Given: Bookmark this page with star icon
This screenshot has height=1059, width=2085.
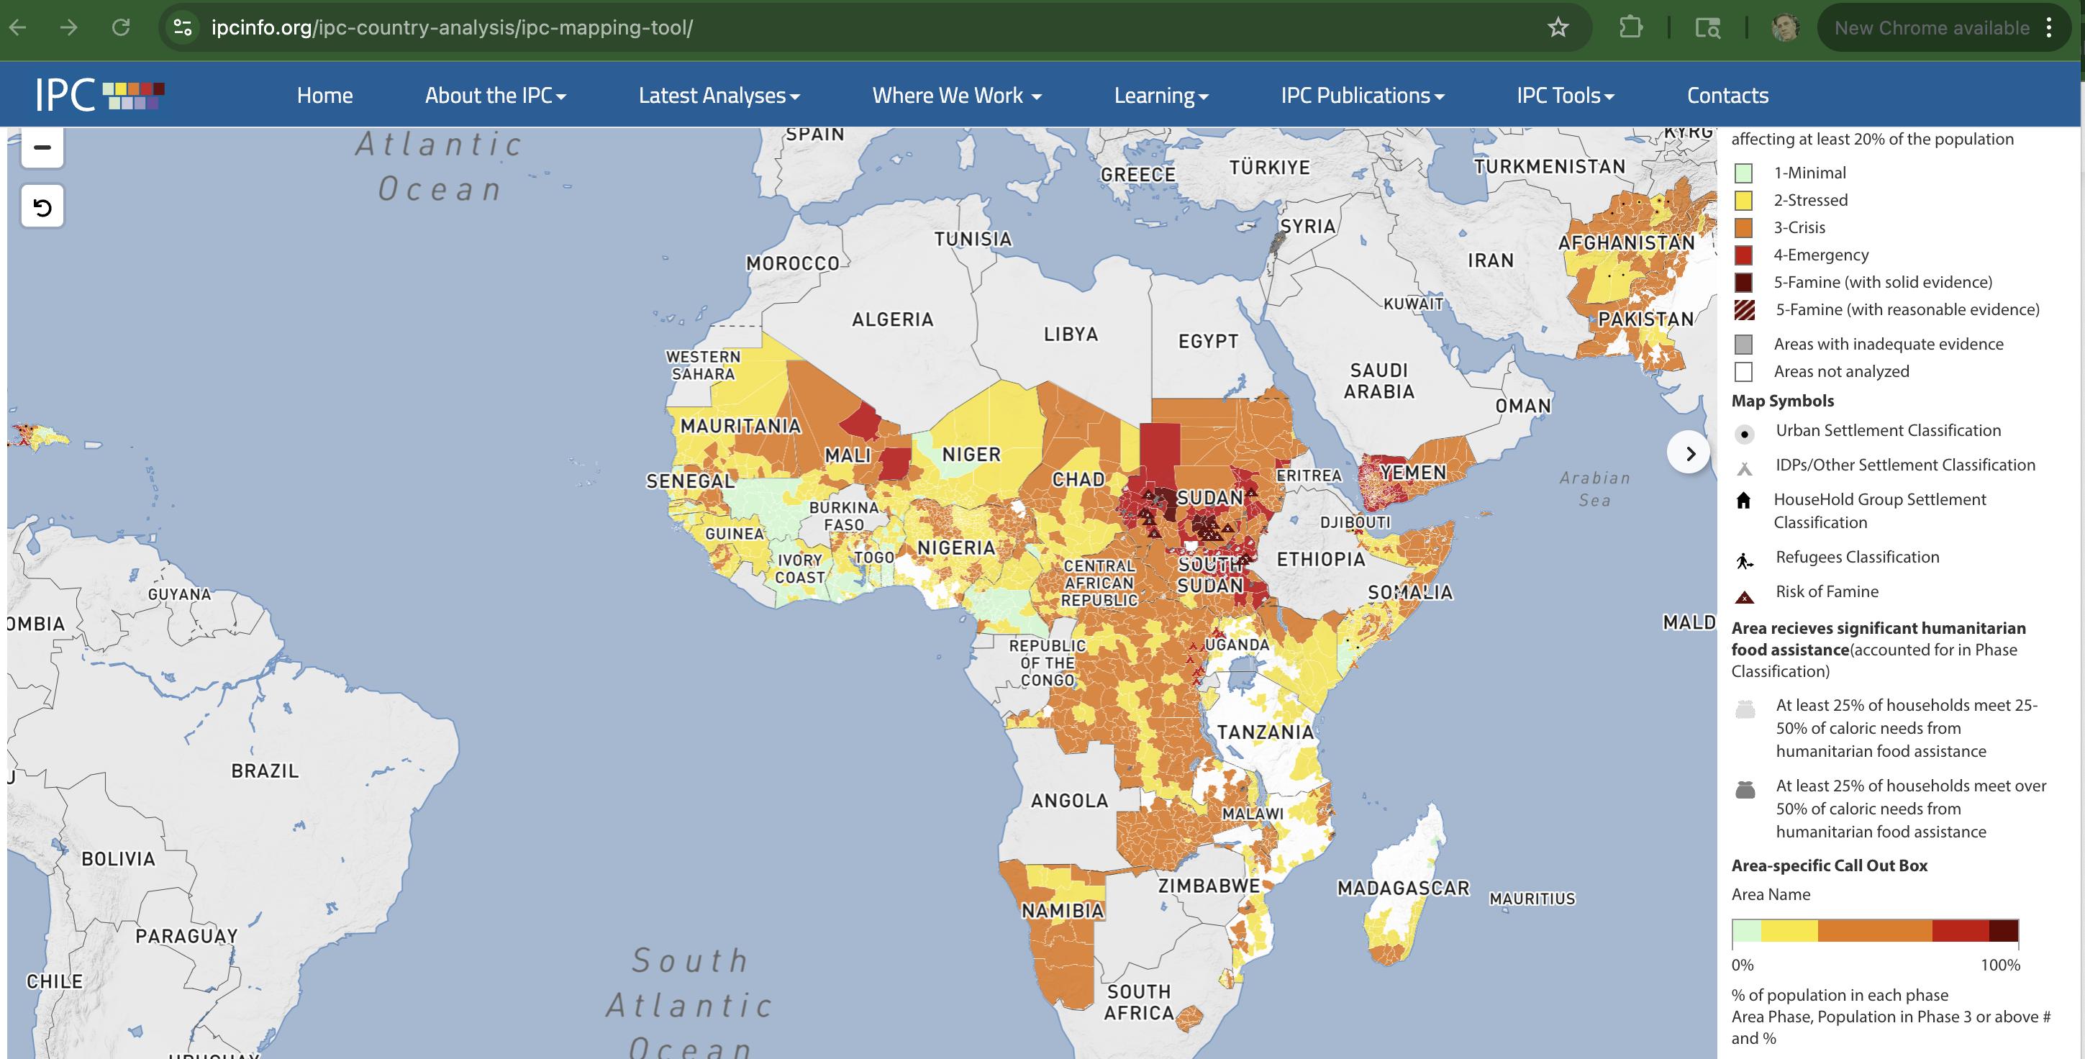Looking at the screenshot, I should click(1557, 27).
